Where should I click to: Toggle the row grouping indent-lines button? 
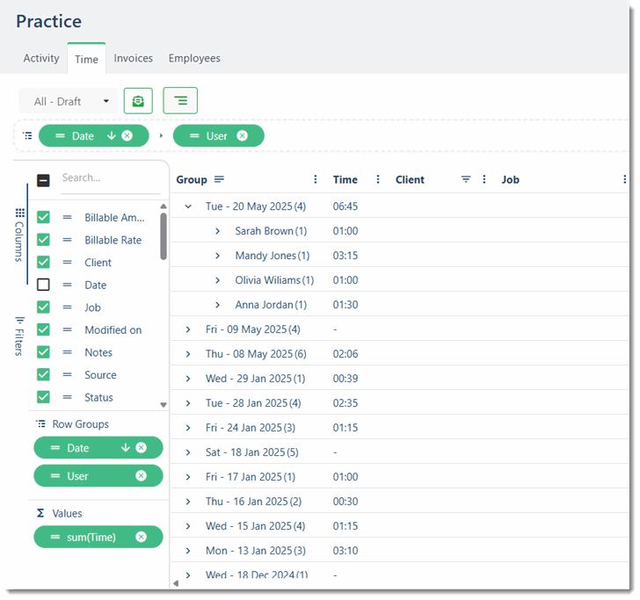coord(180,100)
